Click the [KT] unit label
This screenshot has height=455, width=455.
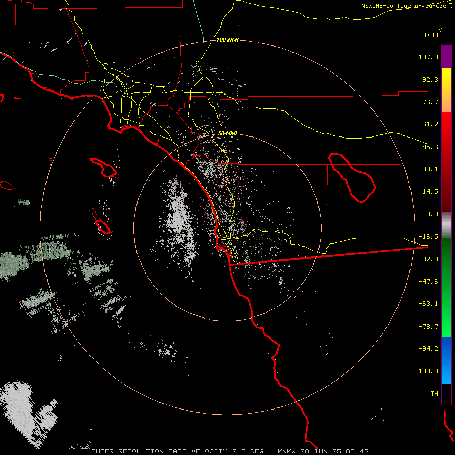pyautogui.click(x=432, y=35)
